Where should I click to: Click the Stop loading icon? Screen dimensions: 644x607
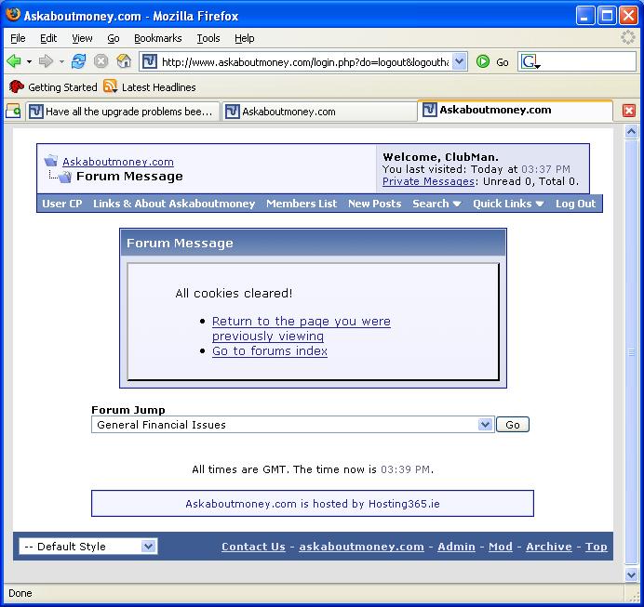[101, 61]
